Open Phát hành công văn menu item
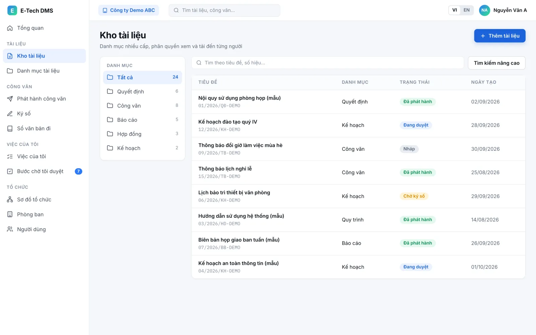Viewport: 536px width, 335px height. (45, 99)
